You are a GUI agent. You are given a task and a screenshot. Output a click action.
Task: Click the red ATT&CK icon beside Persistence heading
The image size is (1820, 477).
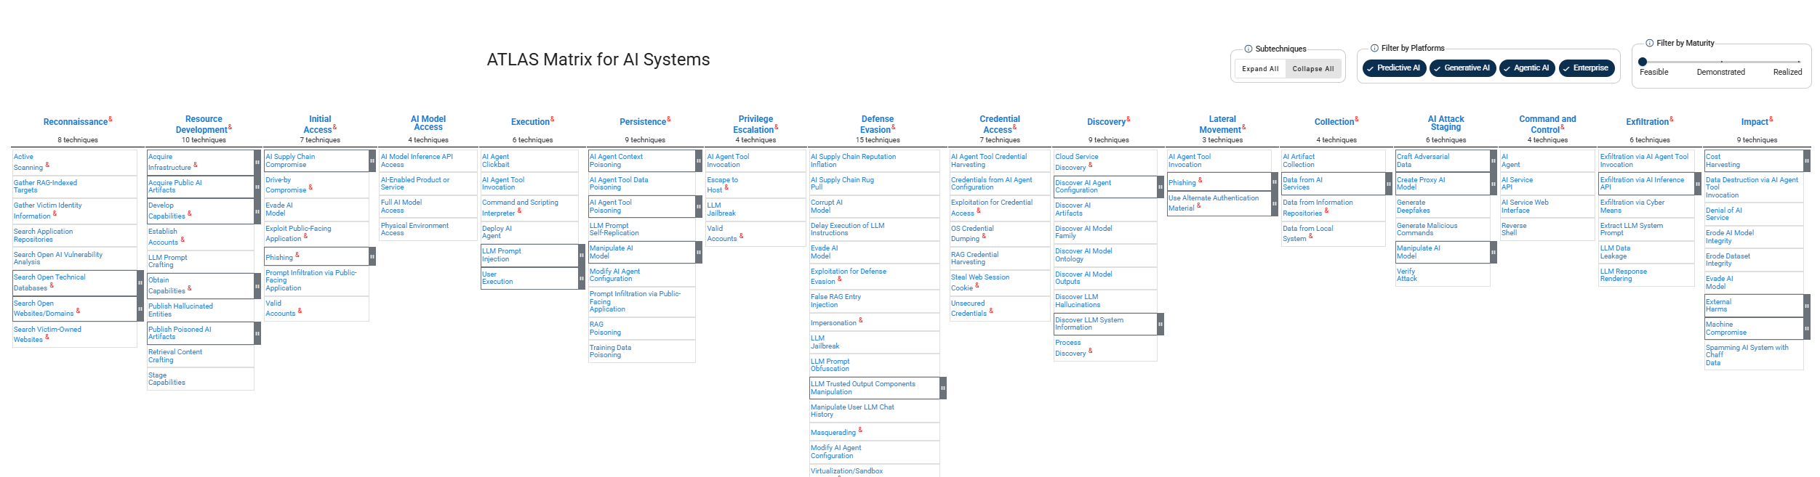(669, 119)
